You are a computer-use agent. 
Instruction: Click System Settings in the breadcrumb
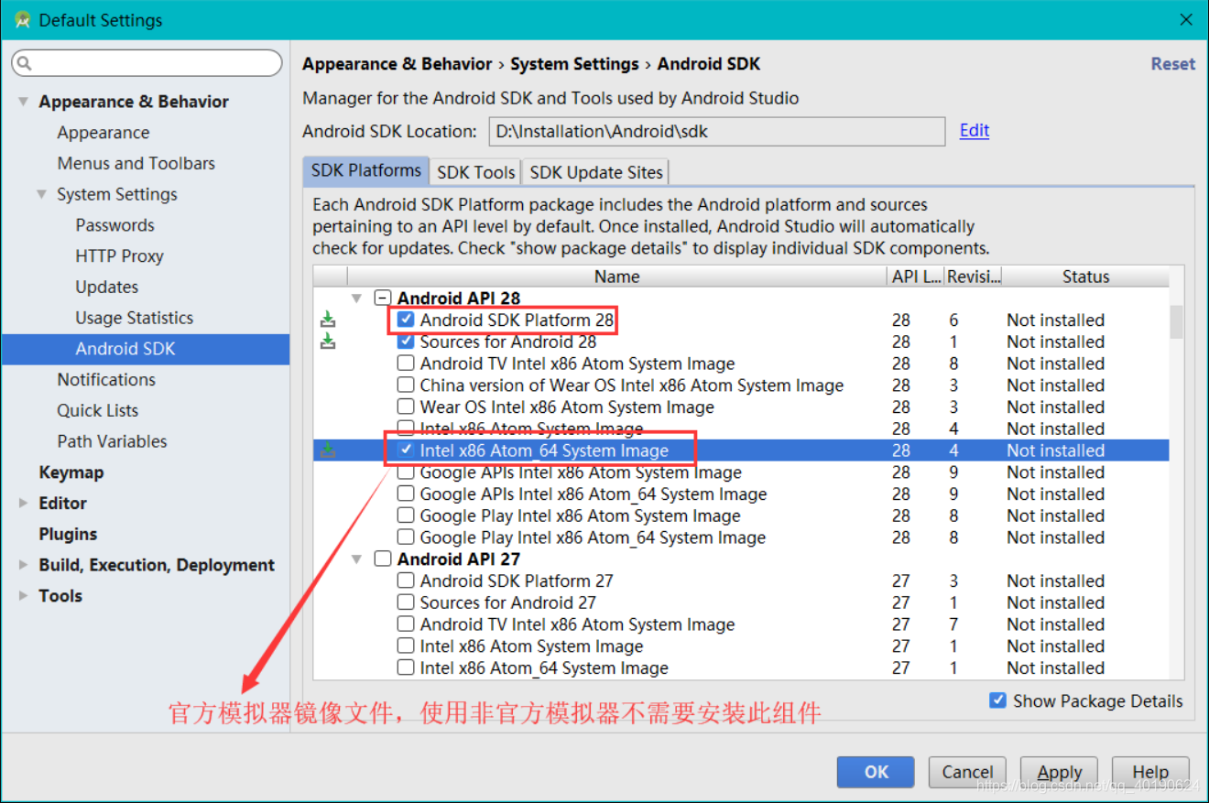[574, 64]
